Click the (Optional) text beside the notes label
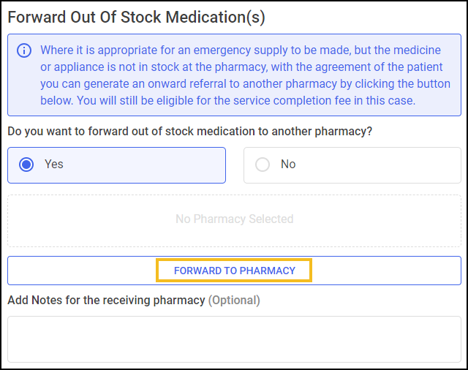 234,301
